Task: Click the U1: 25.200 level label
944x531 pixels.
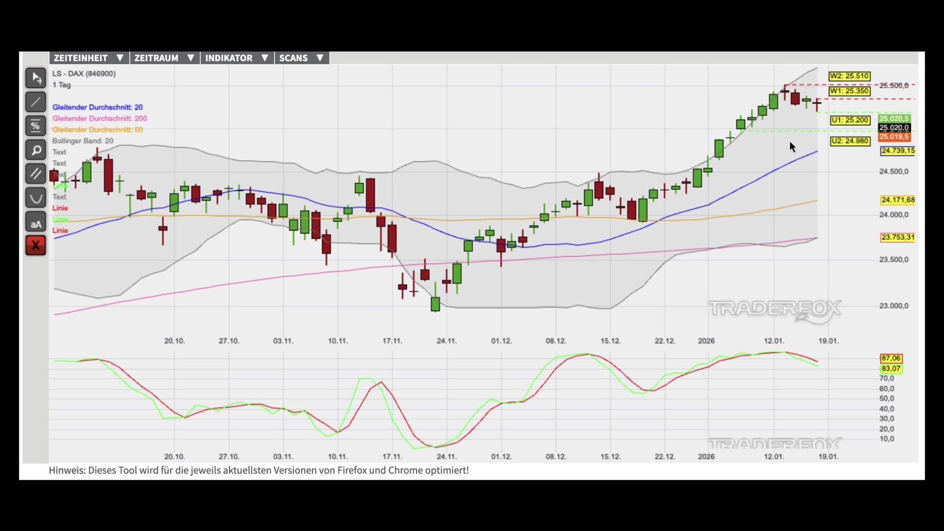Action: (850, 120)
